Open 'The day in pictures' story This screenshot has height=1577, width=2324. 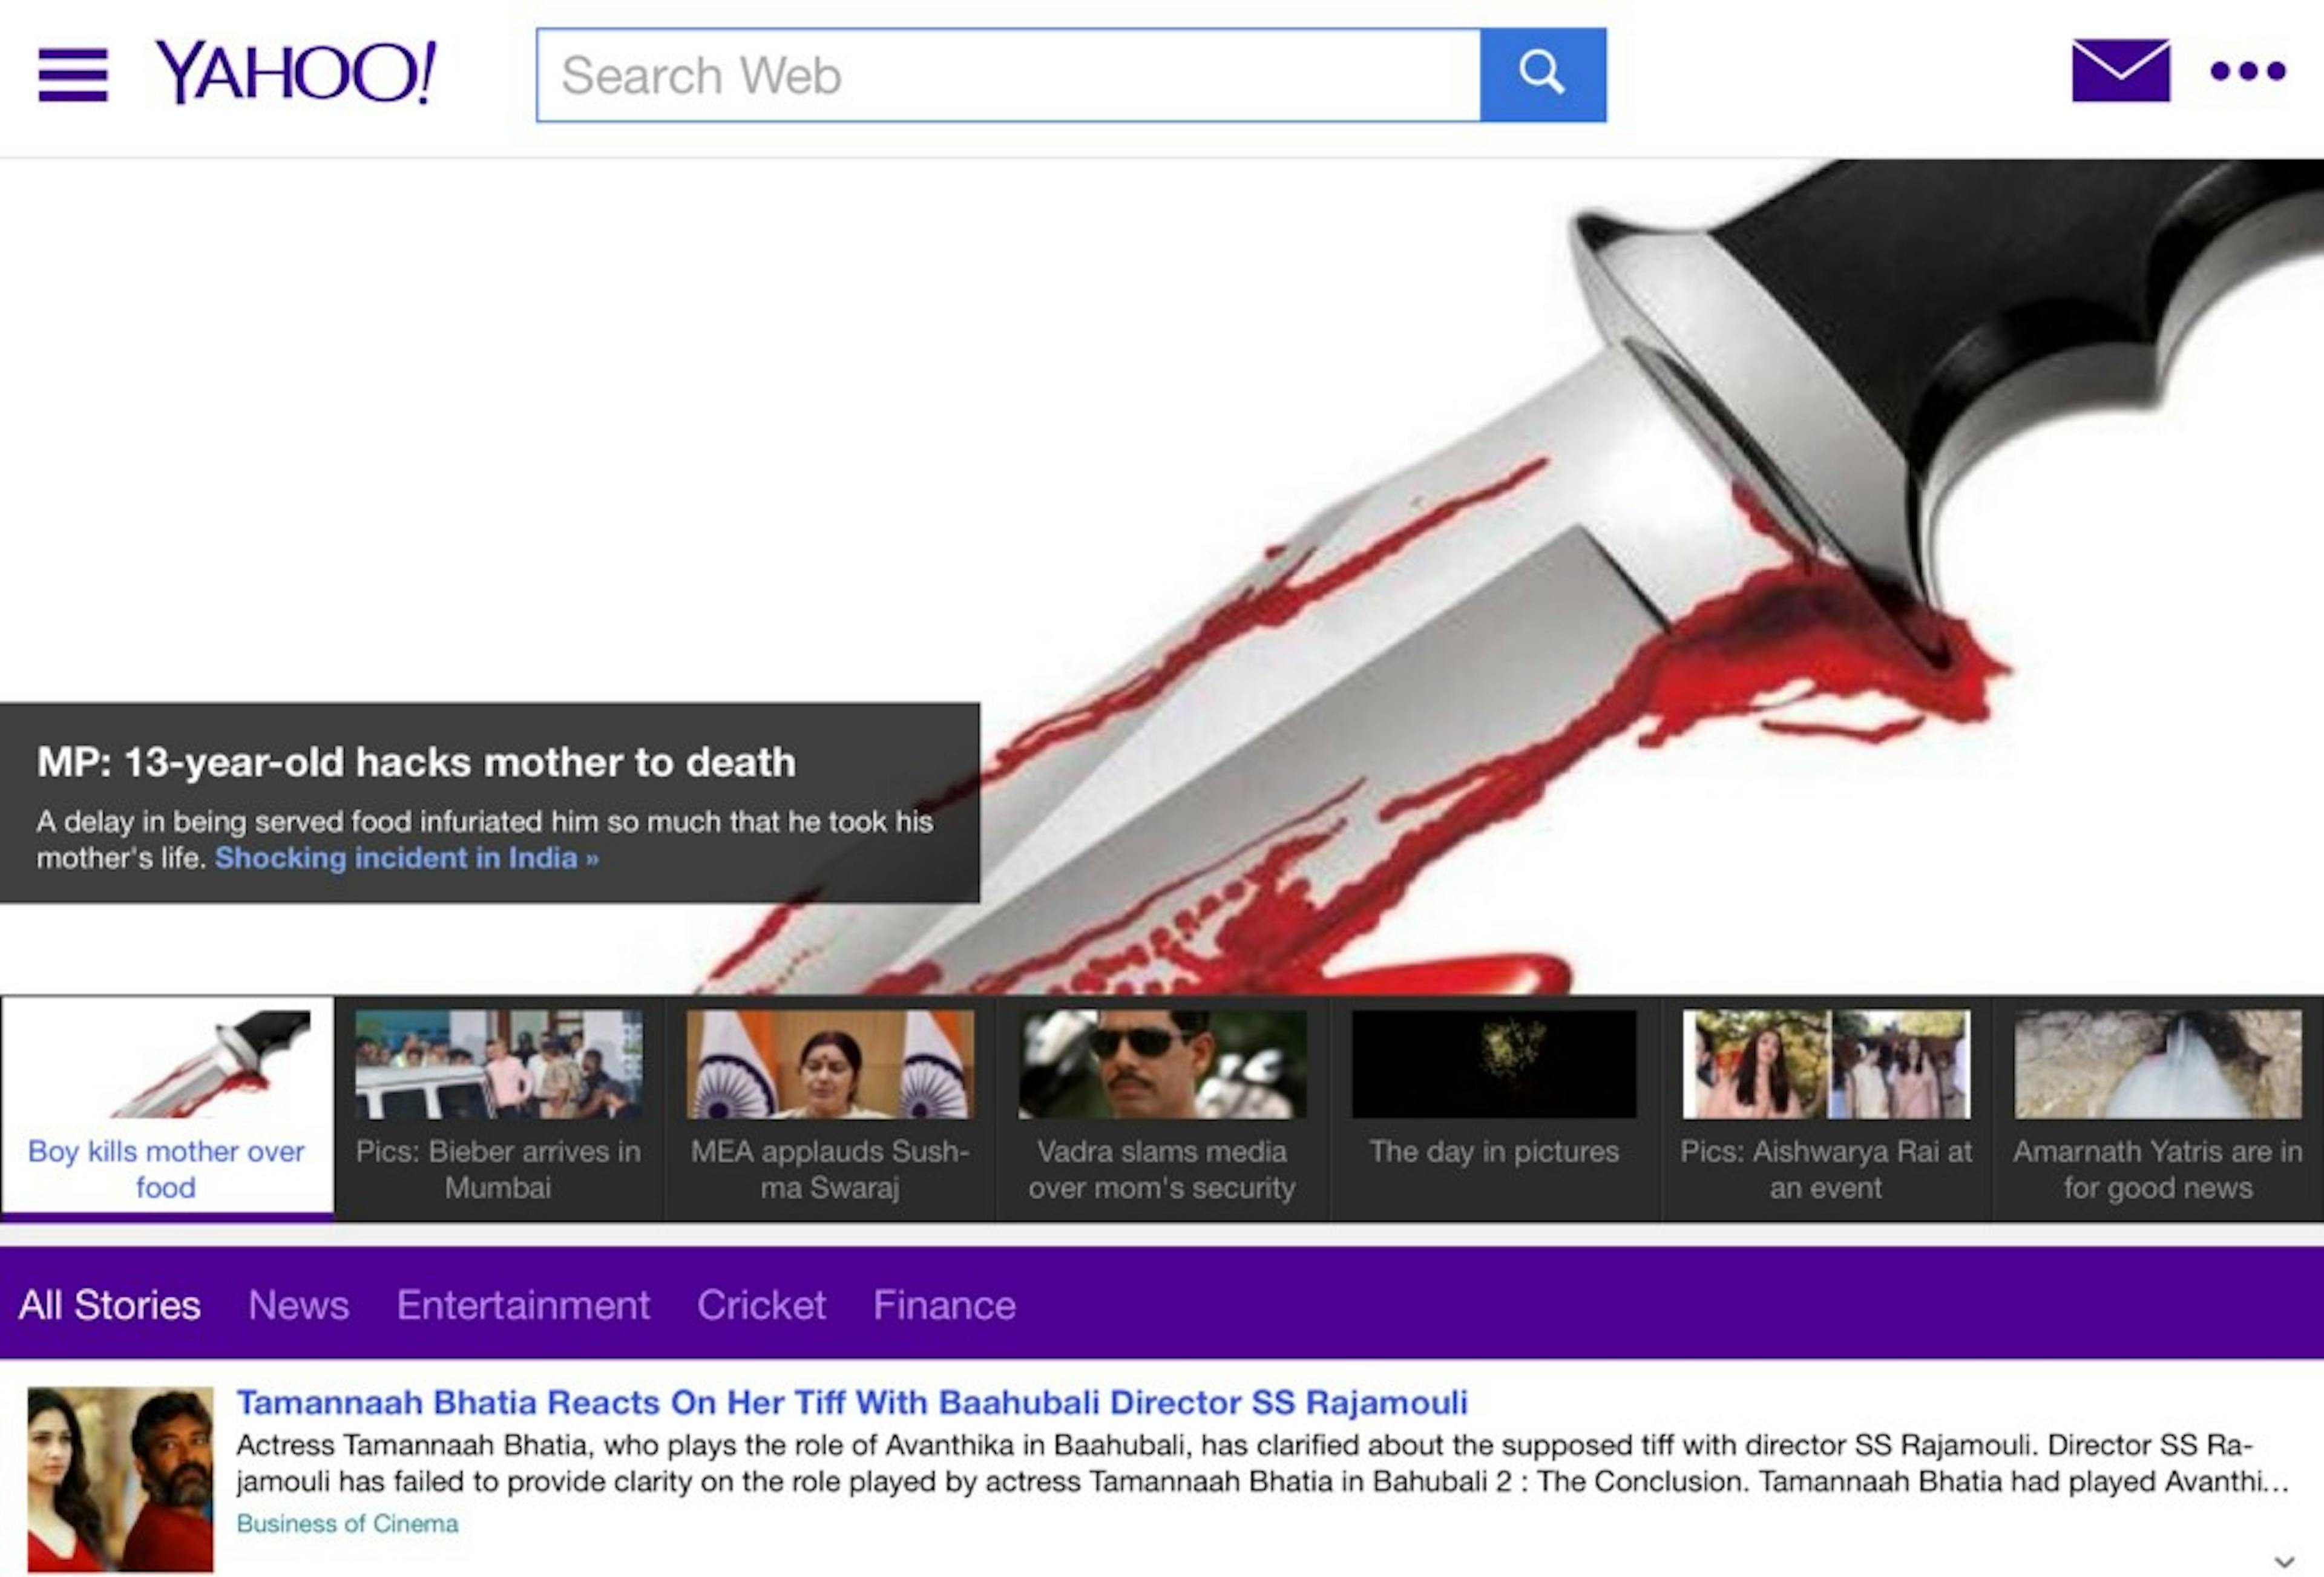click(x=1494, y=1106)
